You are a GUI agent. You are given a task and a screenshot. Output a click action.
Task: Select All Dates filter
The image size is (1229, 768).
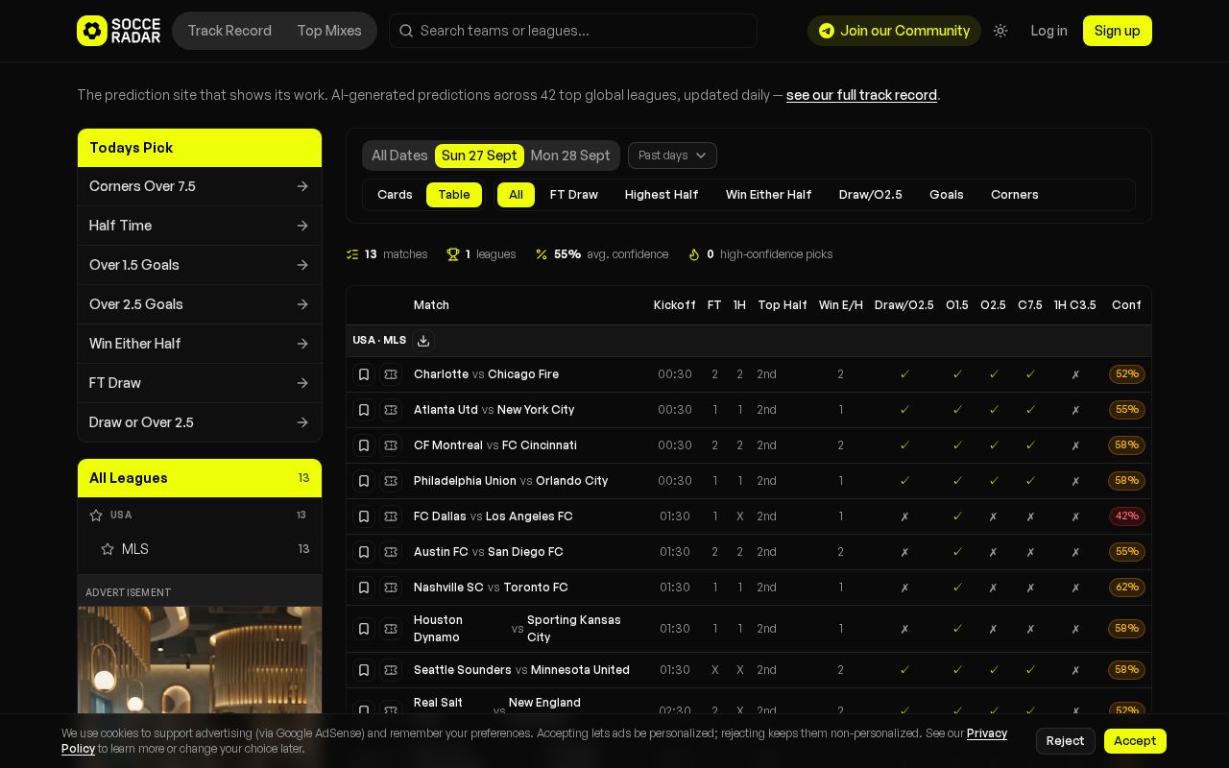399,156
